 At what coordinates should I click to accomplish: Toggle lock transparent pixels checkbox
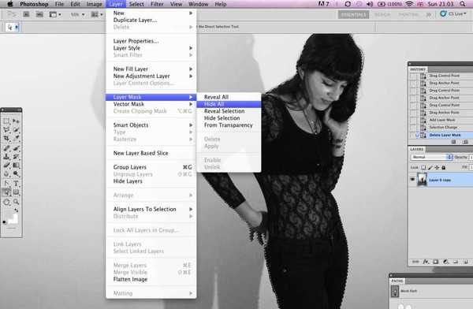click(423, 167)
